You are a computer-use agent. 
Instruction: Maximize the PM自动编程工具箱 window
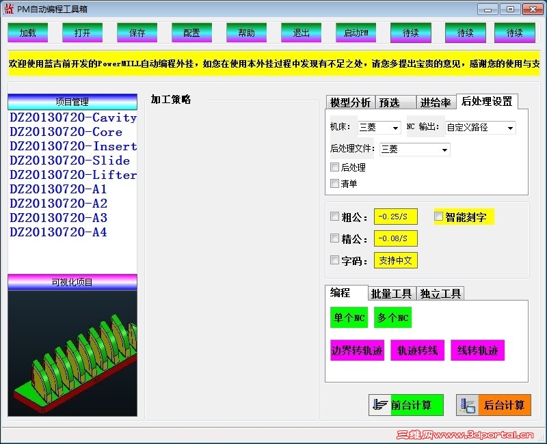510,9
